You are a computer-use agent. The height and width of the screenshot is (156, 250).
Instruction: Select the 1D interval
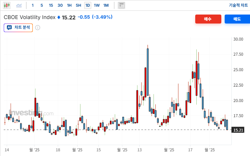pyautogui.click(x=88, y=6)
